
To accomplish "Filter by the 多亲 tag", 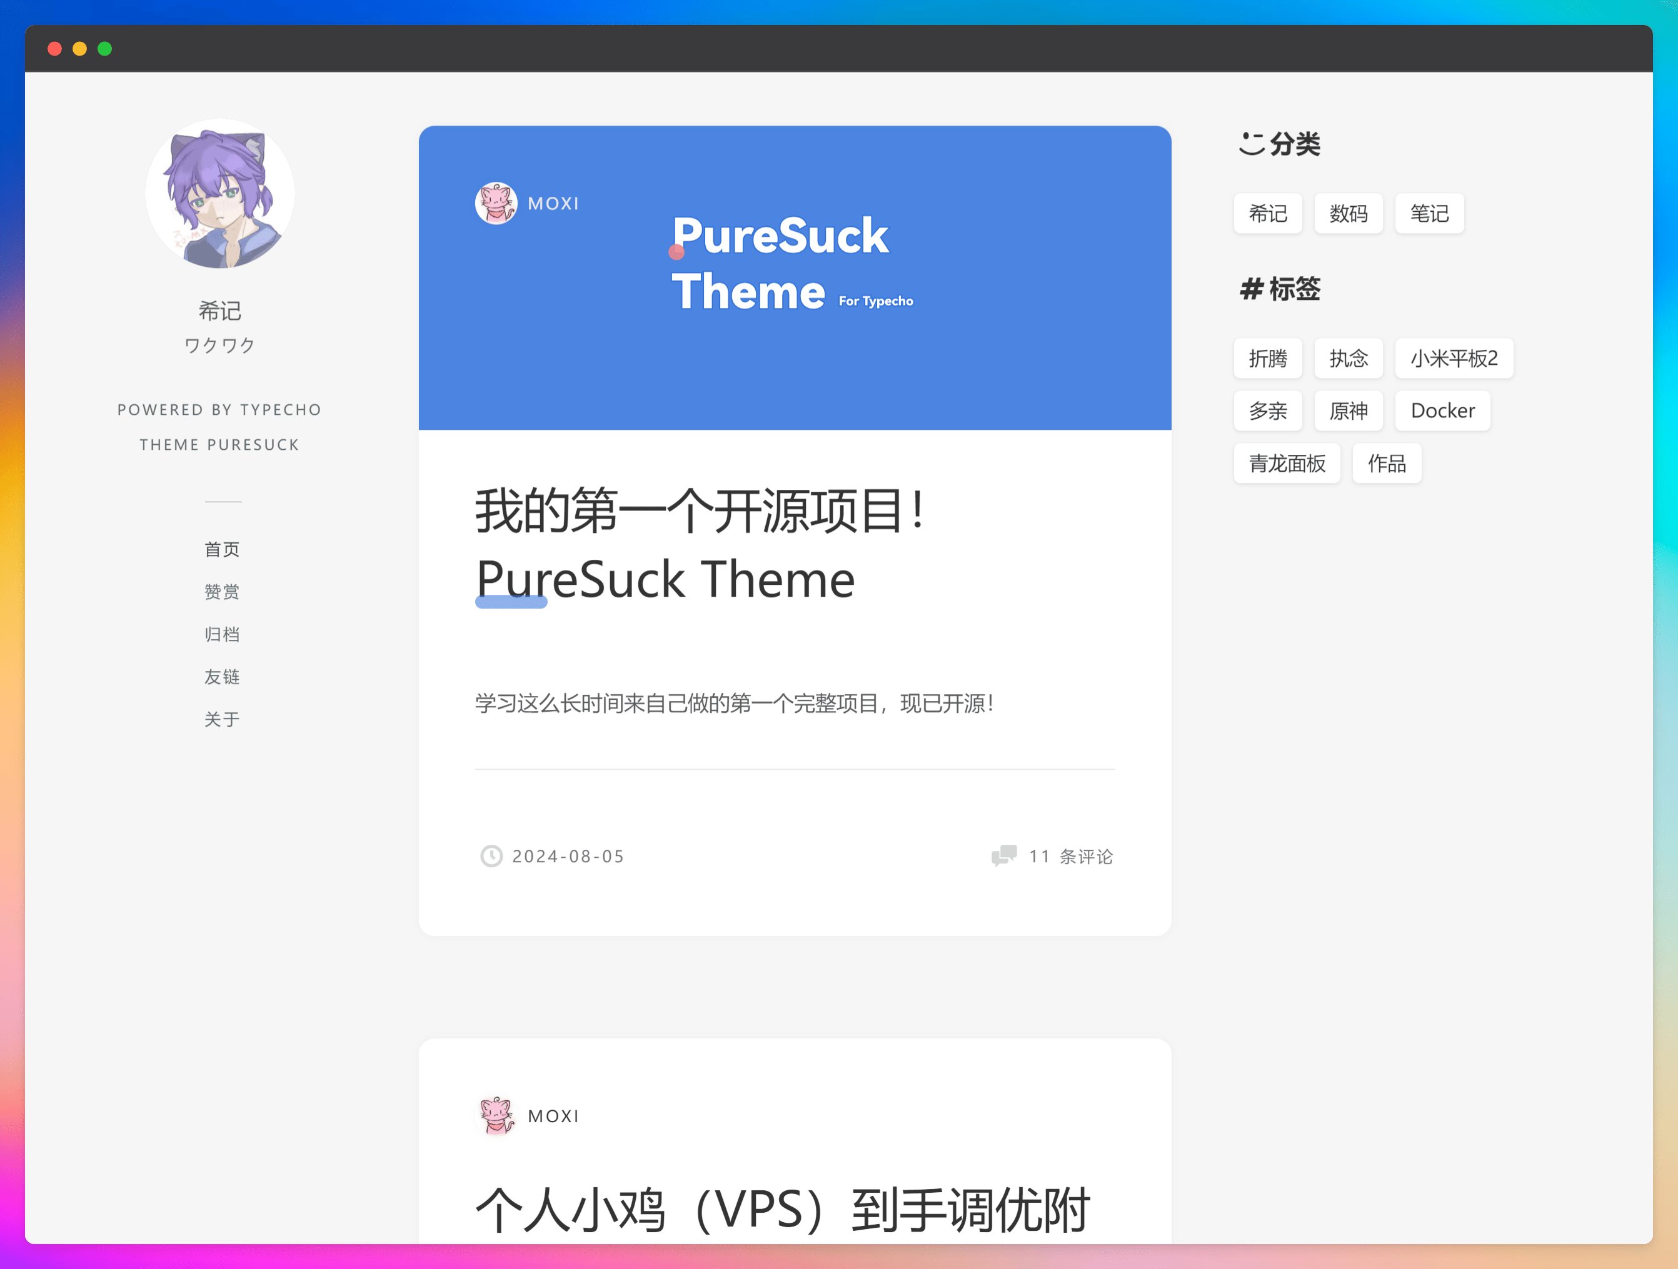I will [1268, 411].
